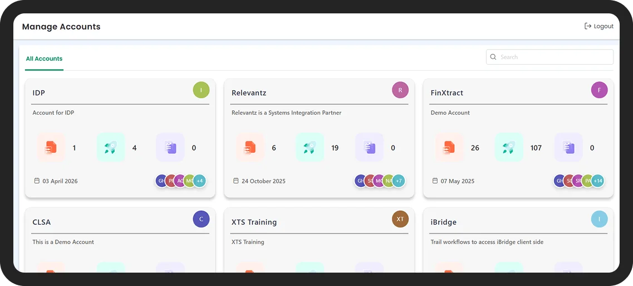This screenshot has width=633, height=286.
Task: Focus the Search input field
Action: click(x=549, y=57)
